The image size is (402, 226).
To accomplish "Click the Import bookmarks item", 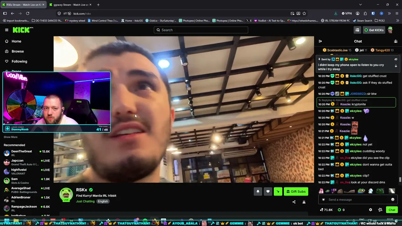I will coord(16,21).
